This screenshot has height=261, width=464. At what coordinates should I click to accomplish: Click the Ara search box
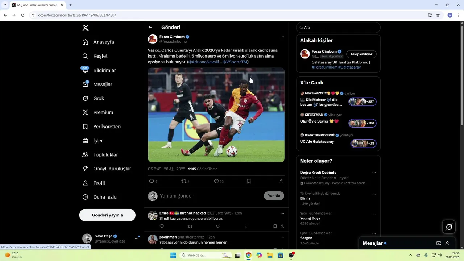tap(338, 28)
